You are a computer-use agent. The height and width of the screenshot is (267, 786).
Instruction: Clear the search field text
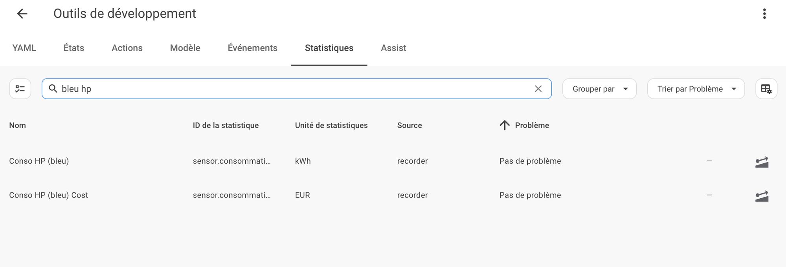coord(538,89)
